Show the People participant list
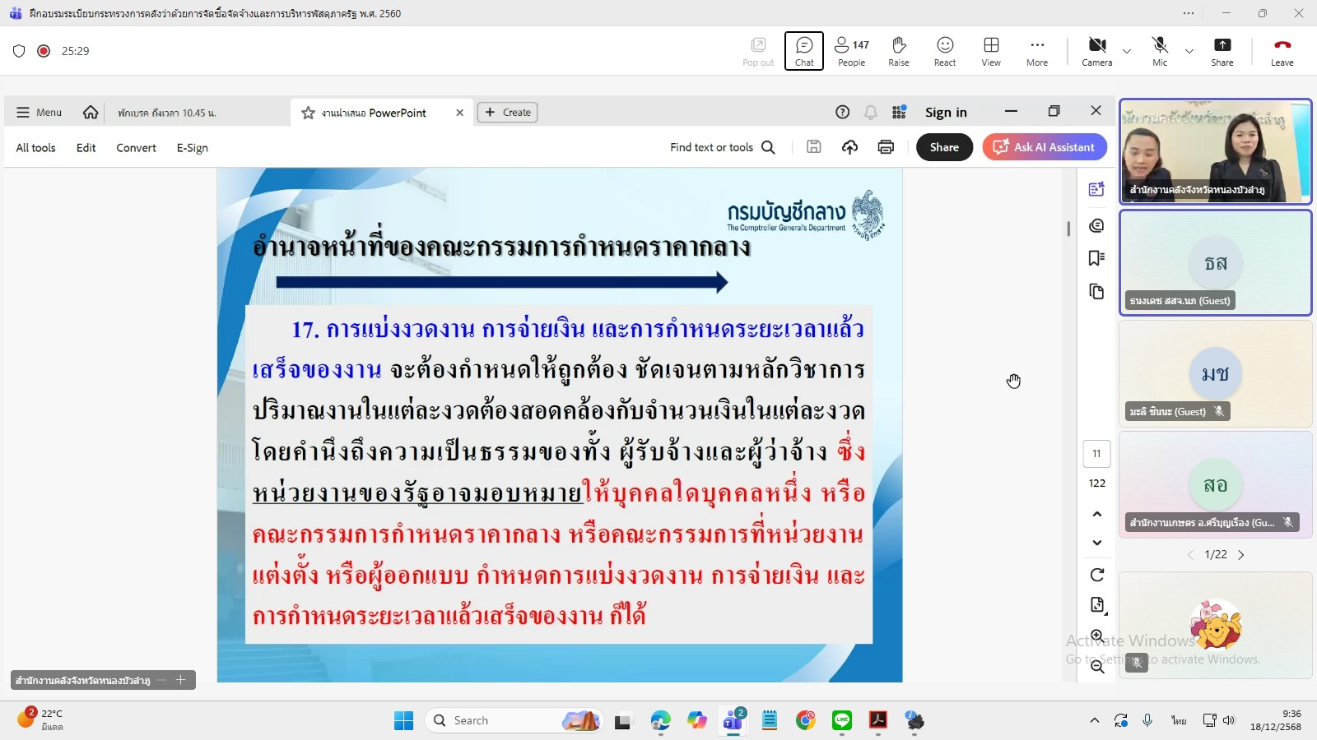Image resolution: width=1317 pixels, height=740 pixels. (x=851, y=51)
